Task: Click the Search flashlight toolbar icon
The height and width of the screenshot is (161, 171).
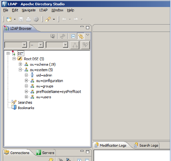Action: pyautogui.click(x=48, y=19)
